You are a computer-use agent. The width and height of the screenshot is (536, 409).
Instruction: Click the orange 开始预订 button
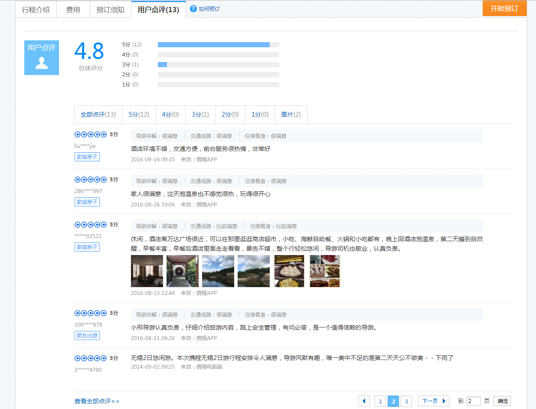504,9
